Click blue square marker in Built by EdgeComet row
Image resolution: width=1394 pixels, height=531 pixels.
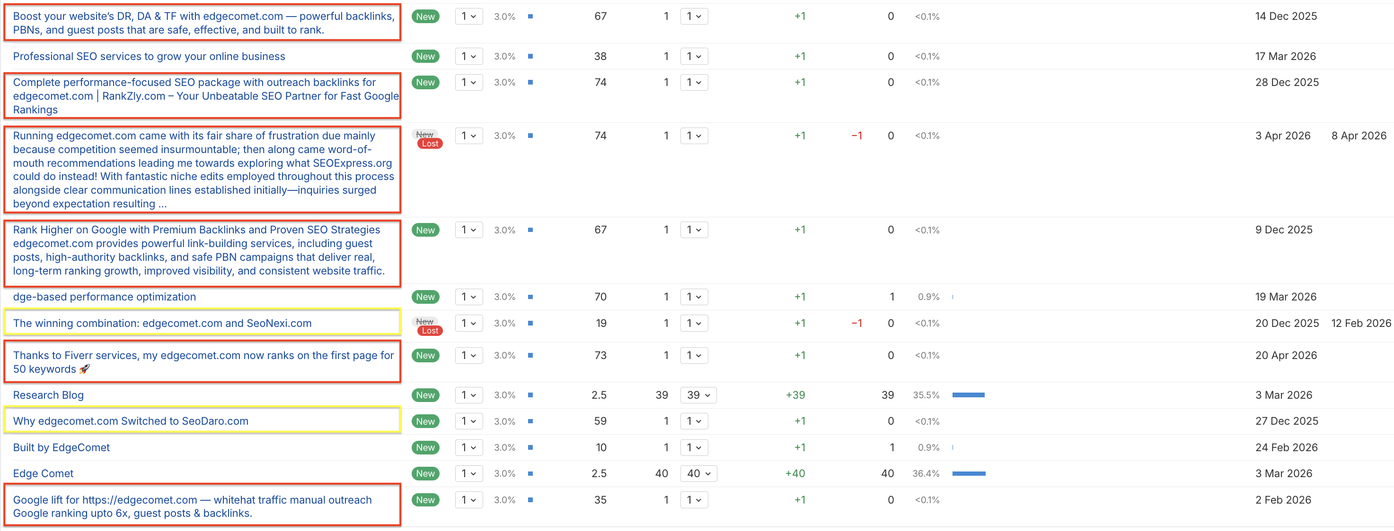tap(530, 447)
